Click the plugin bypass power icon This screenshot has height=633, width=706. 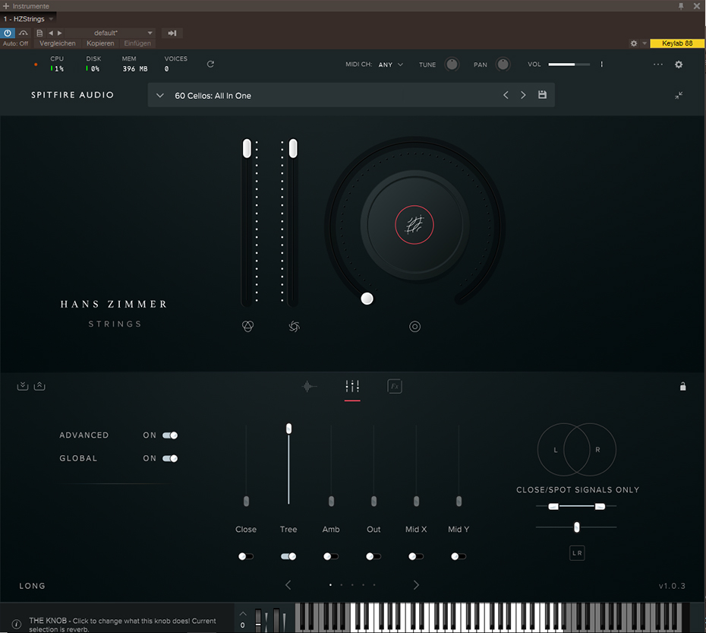point(8,33)
